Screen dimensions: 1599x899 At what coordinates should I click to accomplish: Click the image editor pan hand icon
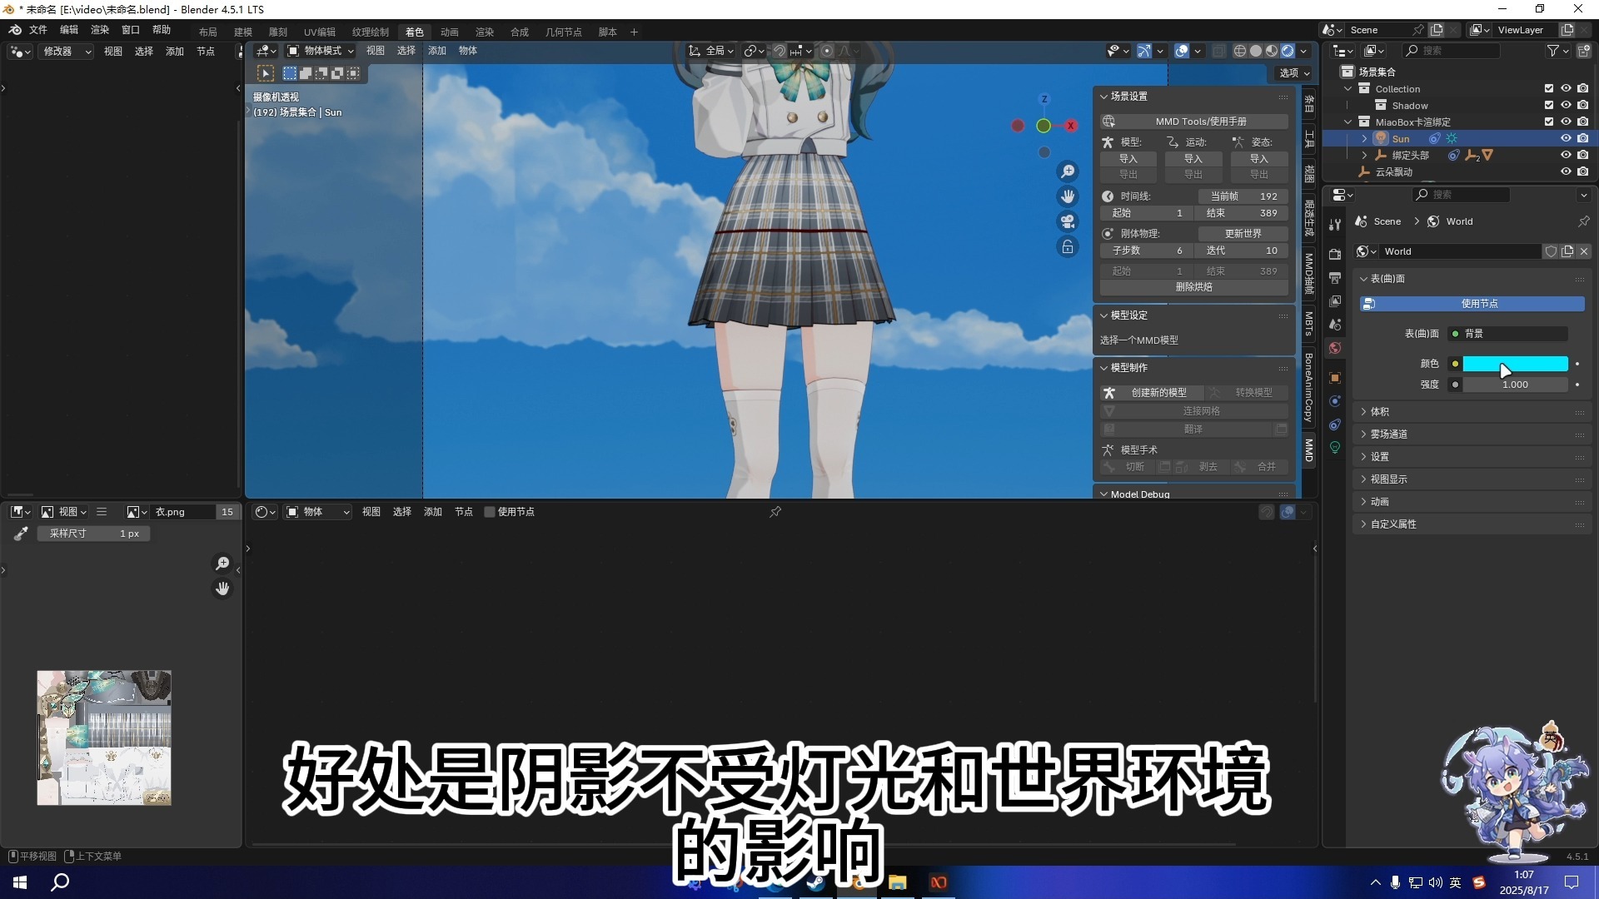(222, 589)
